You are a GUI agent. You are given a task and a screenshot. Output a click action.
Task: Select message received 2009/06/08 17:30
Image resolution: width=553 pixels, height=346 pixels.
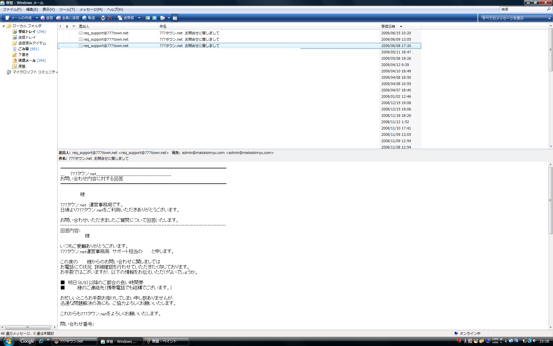(x=239, y=46)
